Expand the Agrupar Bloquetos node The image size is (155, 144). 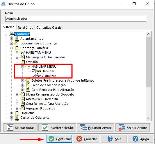tap(17, 109)
